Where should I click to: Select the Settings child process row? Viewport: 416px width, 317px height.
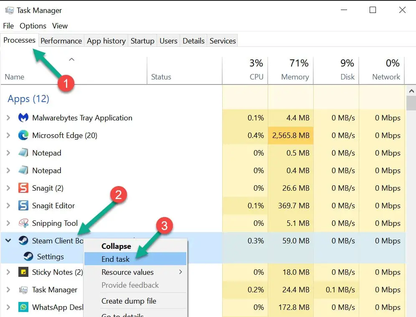[51, 256]
